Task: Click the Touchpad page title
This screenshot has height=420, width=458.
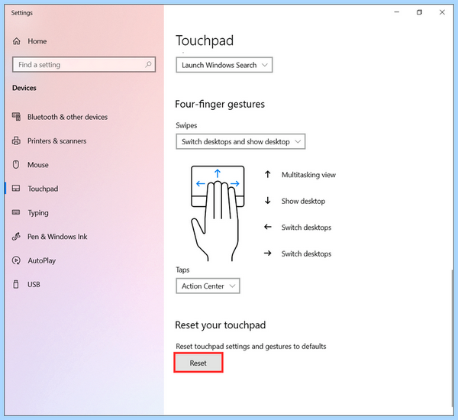Action: click(205, 40)
